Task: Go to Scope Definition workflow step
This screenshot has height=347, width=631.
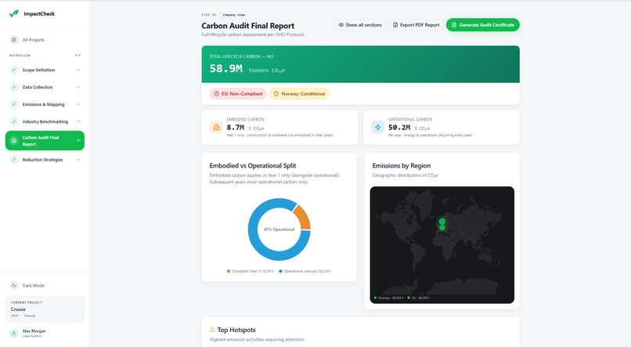Action: coord(45,70)
